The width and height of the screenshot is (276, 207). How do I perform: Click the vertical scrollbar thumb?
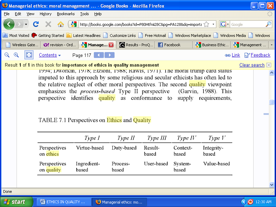click(x=272, y=102)
